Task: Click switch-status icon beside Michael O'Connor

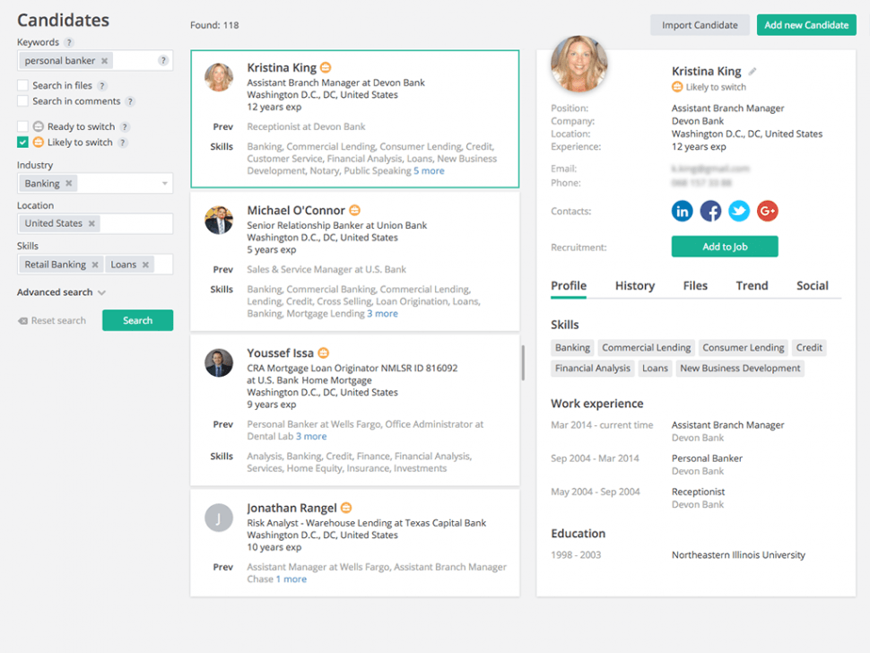Action: coord(354,210)
